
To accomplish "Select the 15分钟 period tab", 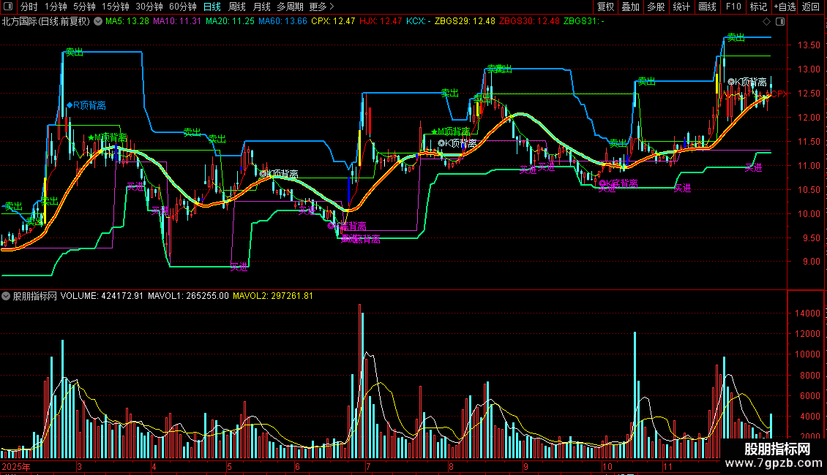I will coord(116,7).
